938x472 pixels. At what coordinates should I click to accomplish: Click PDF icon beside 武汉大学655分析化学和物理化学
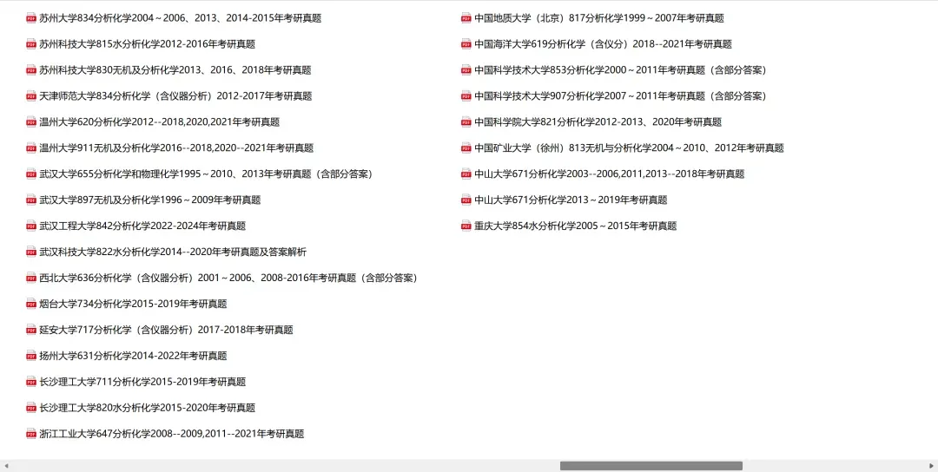31,174
